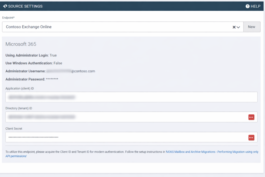Click the SOURCE SETTINGS header title
The height and width of the screenshot is (177, 265).
(25, 6)
